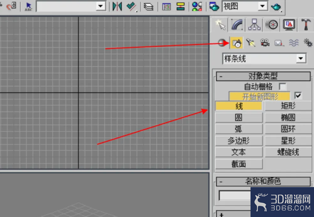
Task: Toggle the 自动栅格 checkbox
Action: tap(282, 87)
